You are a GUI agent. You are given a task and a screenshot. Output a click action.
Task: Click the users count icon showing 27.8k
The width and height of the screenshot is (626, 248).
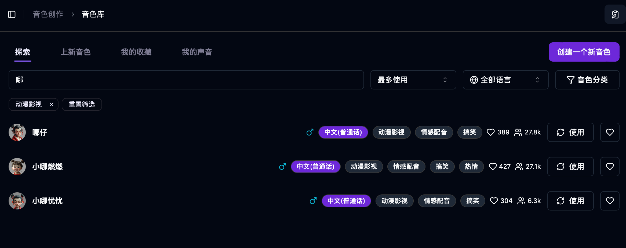pyautogui.click(x=518, y=132)
